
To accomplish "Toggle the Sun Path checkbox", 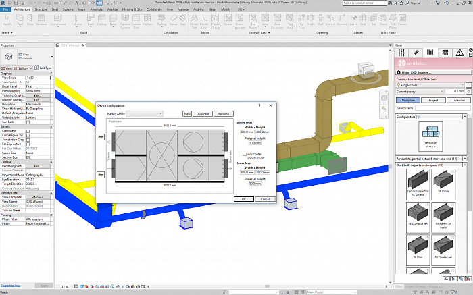I will coord(28,122).
